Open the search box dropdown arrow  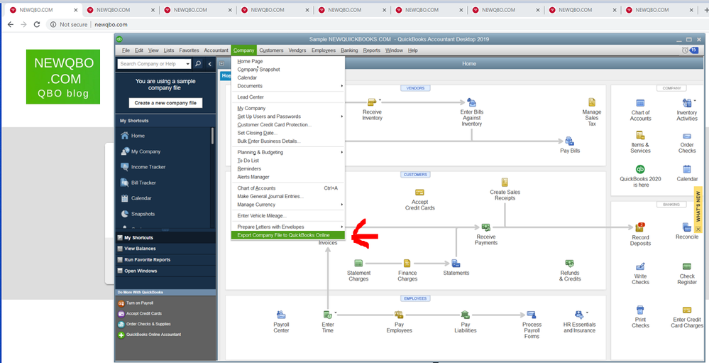(x=188, y=64)
